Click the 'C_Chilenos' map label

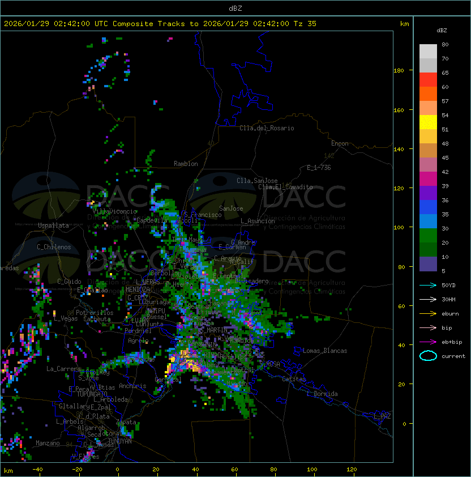[x=54, y=247]
